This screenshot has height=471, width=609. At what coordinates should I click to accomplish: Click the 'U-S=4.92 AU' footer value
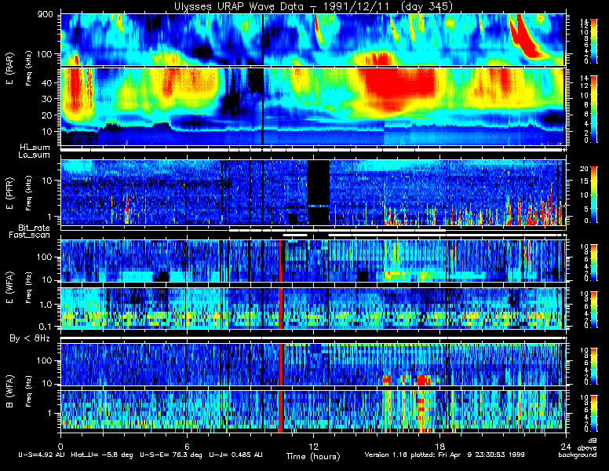[42, 455]
